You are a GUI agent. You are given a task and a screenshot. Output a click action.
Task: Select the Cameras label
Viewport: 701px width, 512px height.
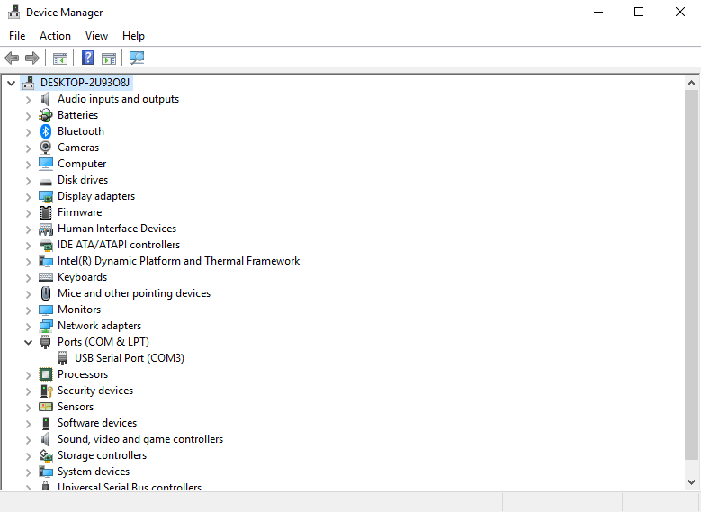[x=78, y=148]
